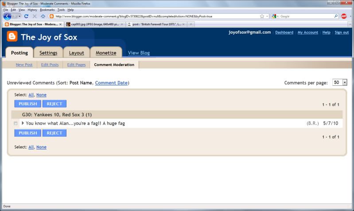354x211 pixels.
Task: Open address bar history dropdown
Action: click(267, 16)
